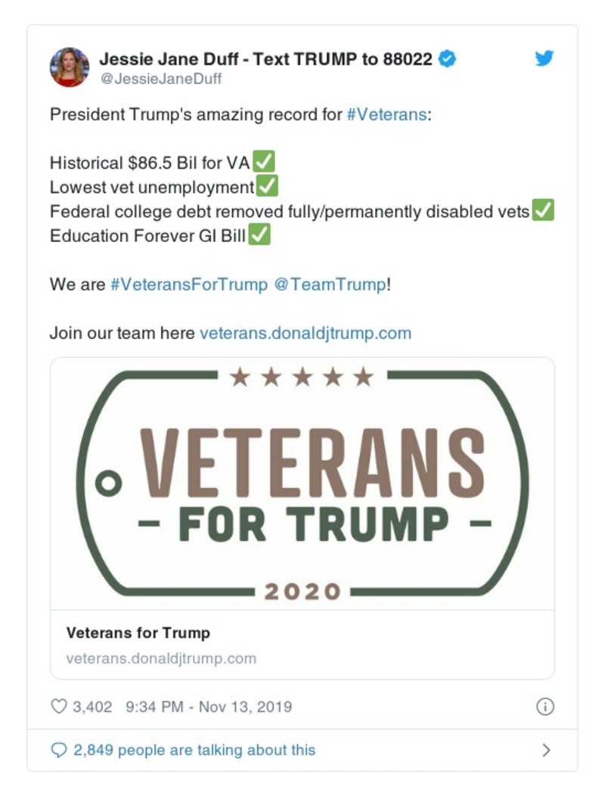The image size is (605, 796).
Task: Click the blue verified badge next to the name
Action: point(446,56)
